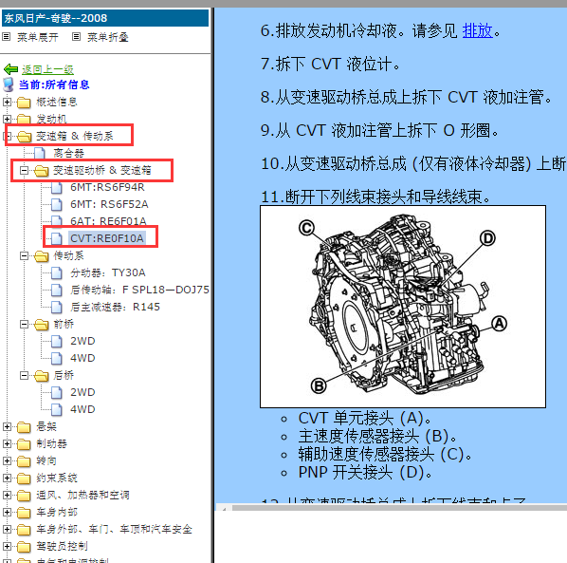The height and width of the screenshot is (563, 567).
Task: Click the scrollbar's left arrow button
Action: 224,508
